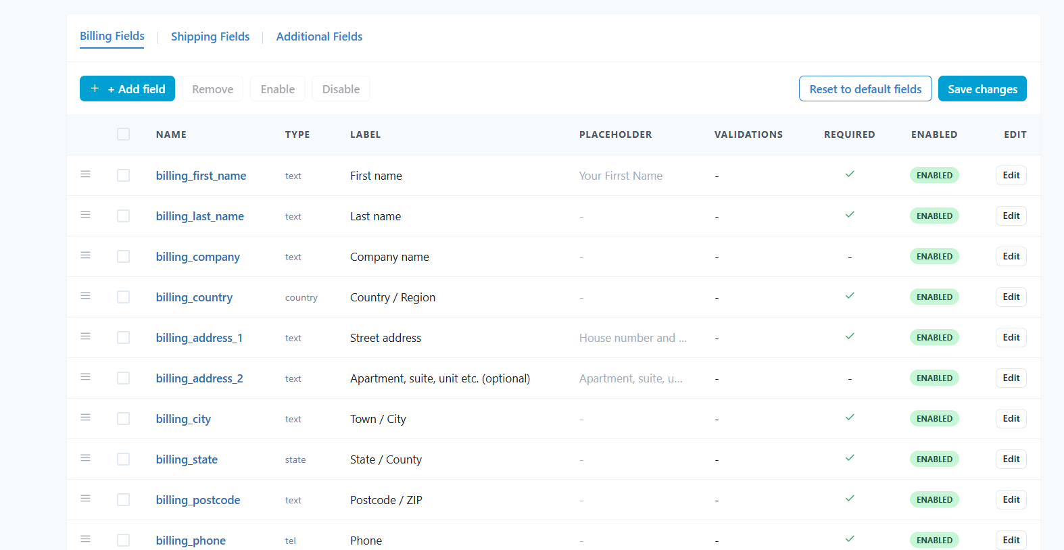Save changes to billing fields

pyautogui.click(x=982, y=89)
